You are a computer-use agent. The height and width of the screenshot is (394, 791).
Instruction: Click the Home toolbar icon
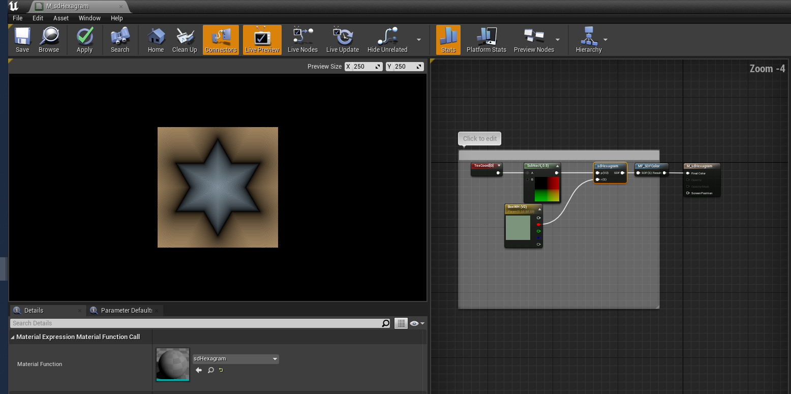click(x=155, y=40)
